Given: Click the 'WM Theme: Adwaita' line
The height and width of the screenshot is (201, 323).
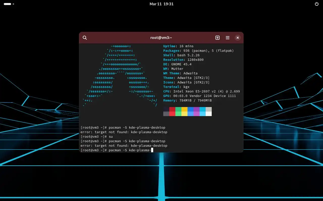Looking at the screenshot, I should 180,73.
